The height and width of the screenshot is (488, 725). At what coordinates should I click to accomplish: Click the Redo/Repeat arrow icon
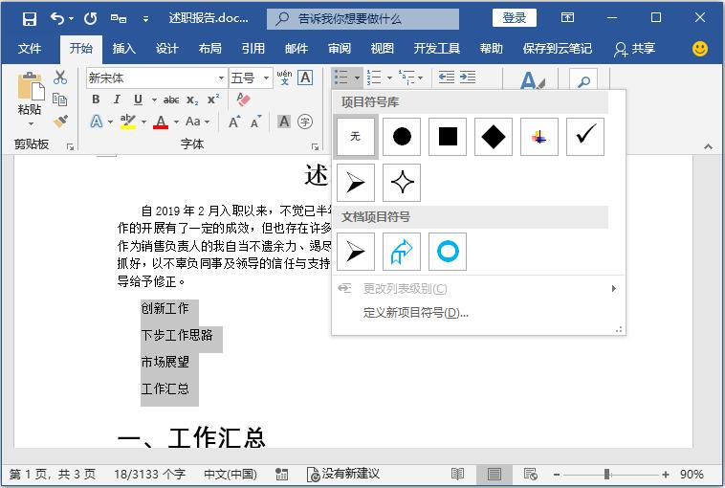[x=90, y=18]
